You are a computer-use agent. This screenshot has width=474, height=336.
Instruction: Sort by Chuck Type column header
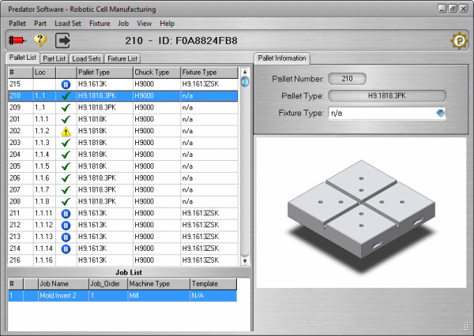pos(156,72)
